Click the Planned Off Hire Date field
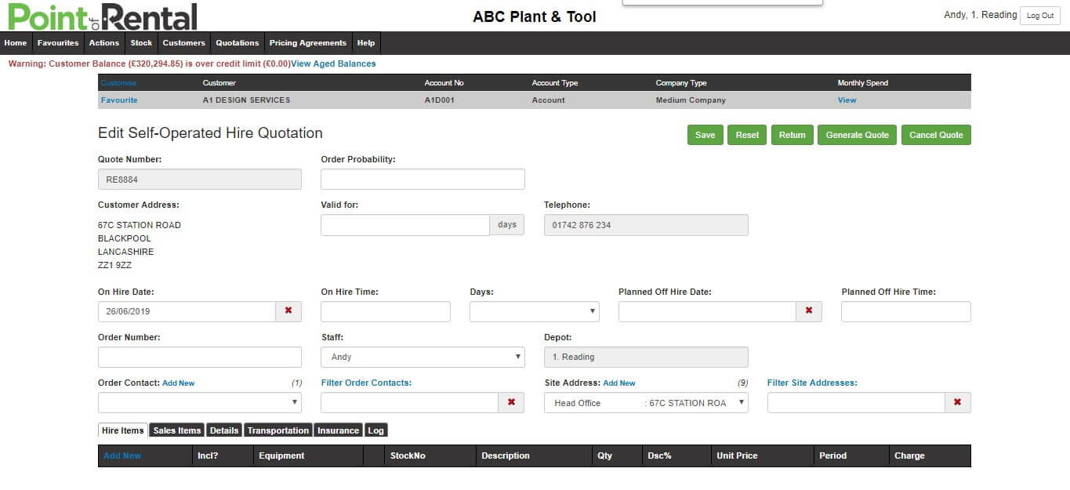 707,311
